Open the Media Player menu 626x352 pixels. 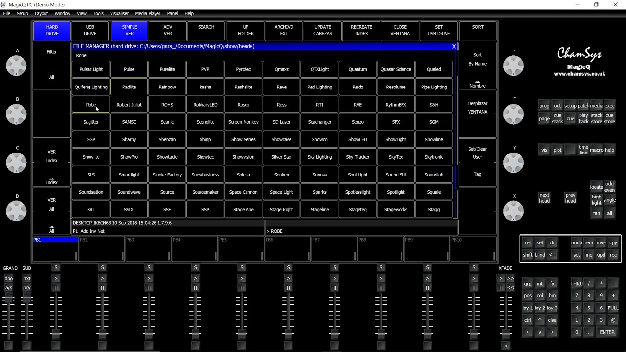tap(148, 13)
